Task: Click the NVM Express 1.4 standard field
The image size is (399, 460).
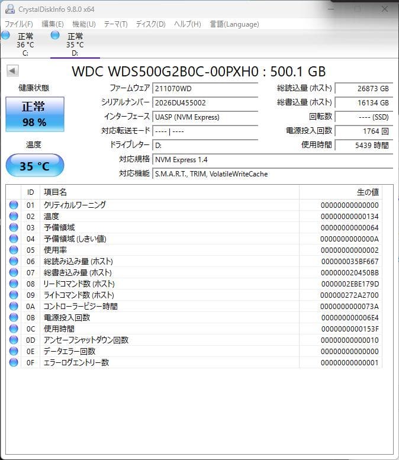Action: click(x=272, y=160)
